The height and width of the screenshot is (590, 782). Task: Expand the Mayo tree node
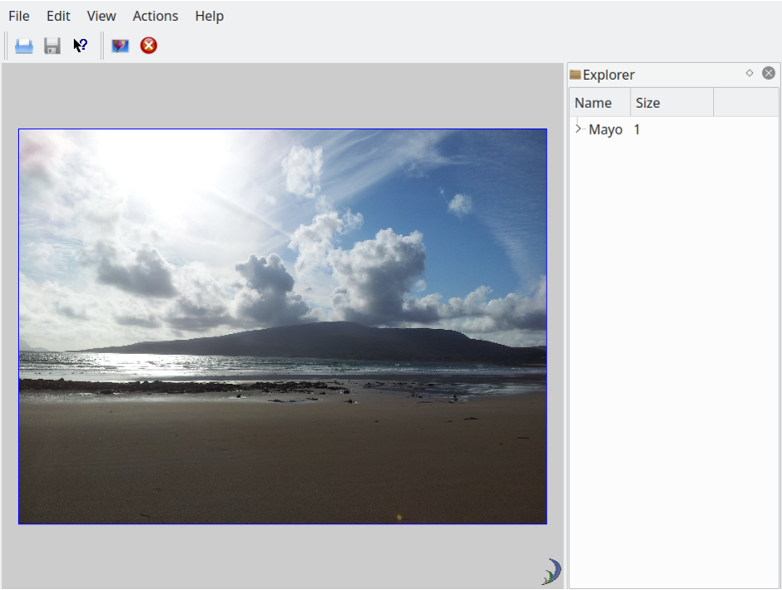tap(578, 129)
